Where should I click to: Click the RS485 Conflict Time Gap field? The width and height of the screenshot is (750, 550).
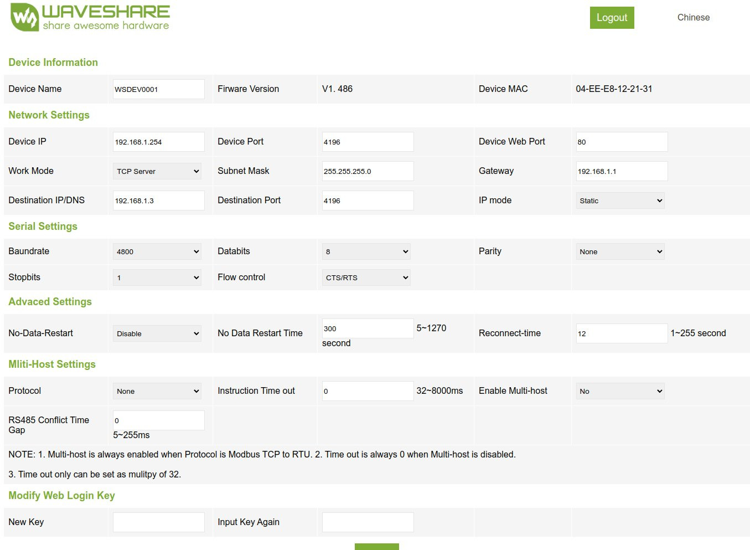click(159, 420)
